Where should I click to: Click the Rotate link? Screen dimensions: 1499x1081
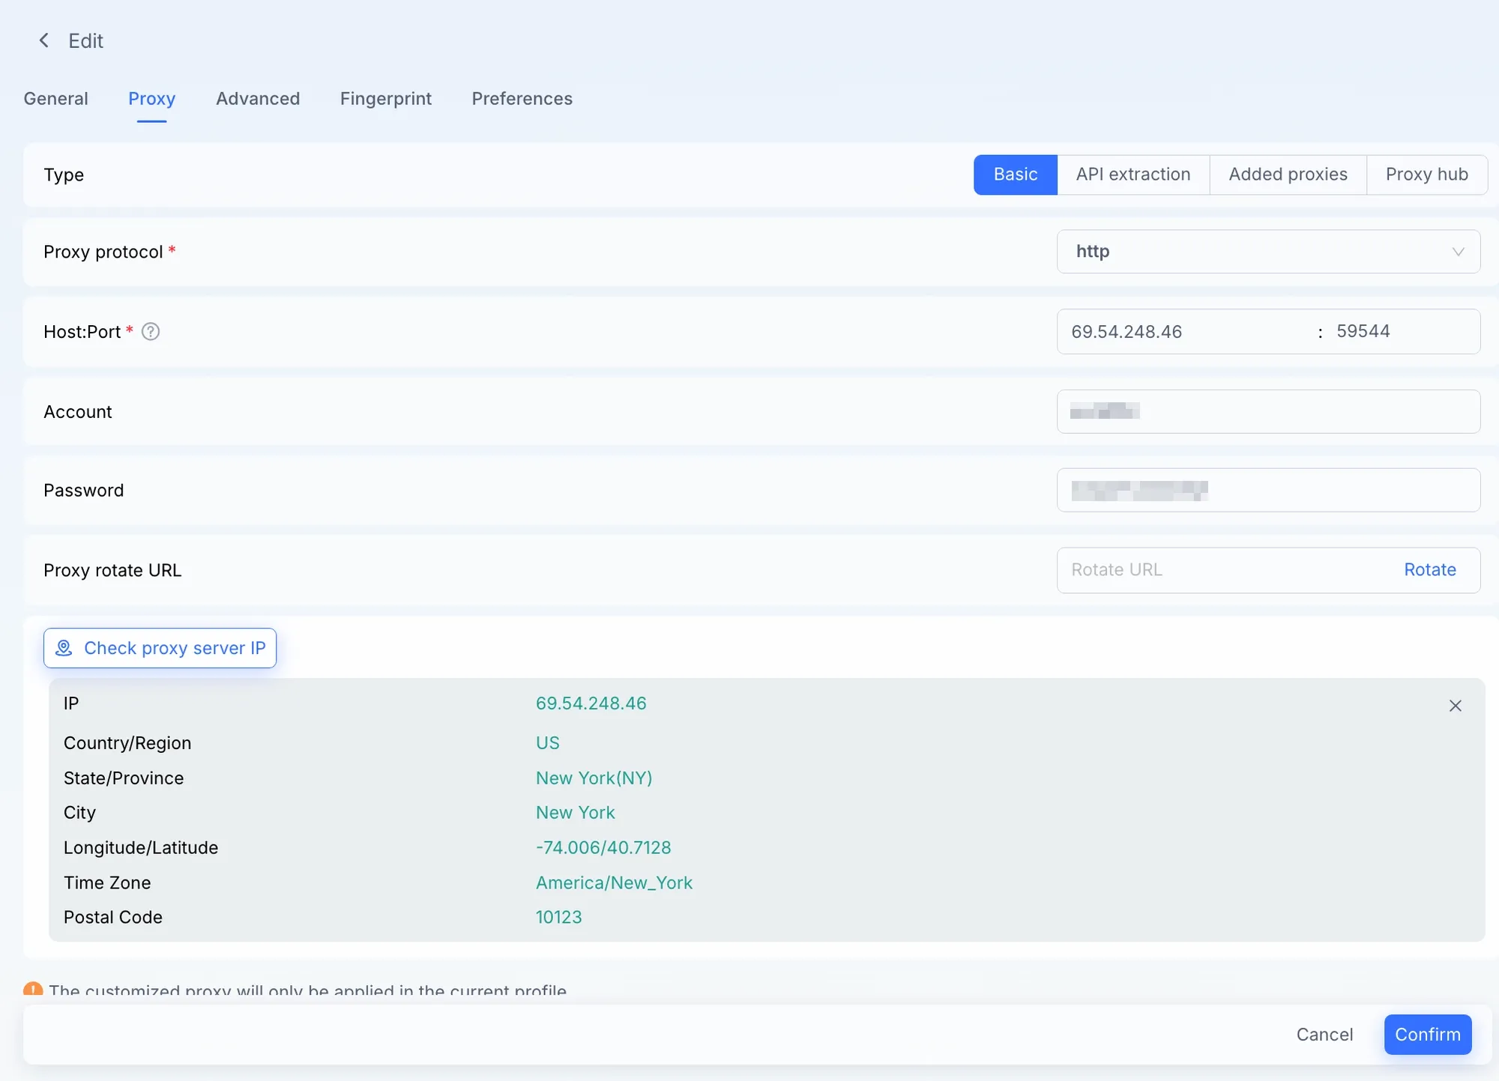pyautogui.click(x=1429, y=570)
